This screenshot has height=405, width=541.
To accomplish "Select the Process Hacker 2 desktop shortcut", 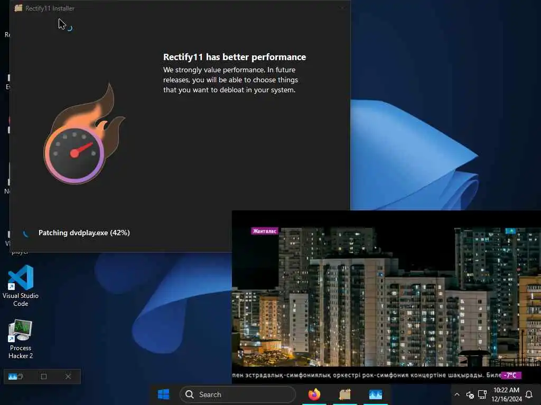I will coord(21,339).
